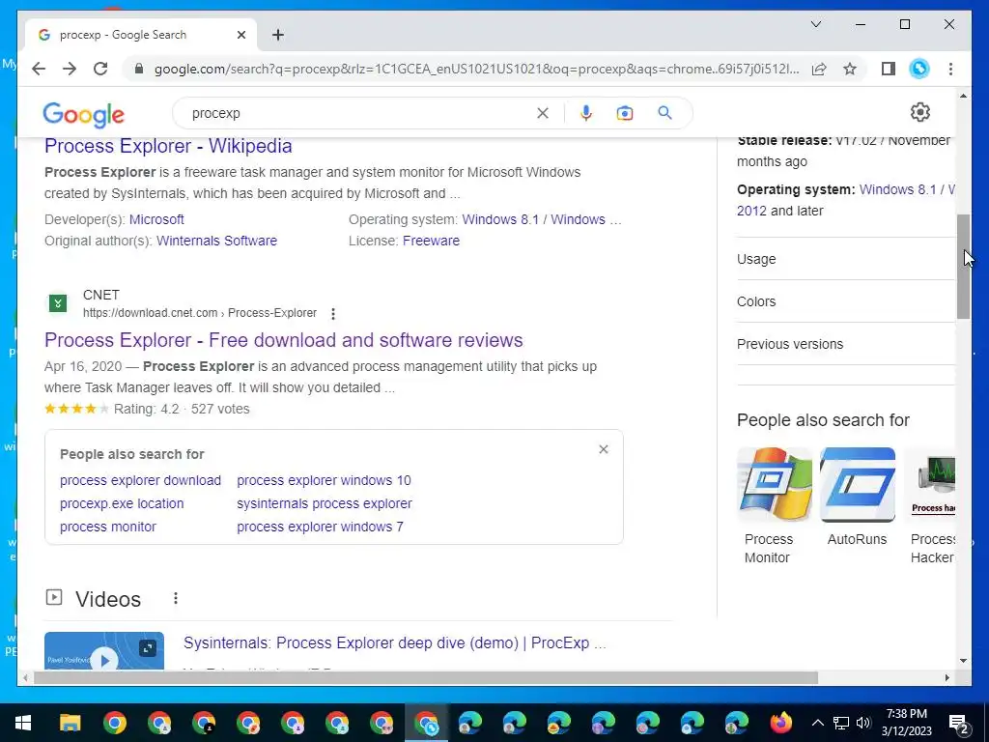Close the procexp Google Search tab

(x=240, y=35)
